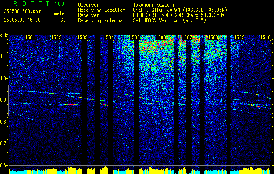Click the 1510 time marker
The height and width of the screenshot is (174, 274).
click(x=265, y=37)
